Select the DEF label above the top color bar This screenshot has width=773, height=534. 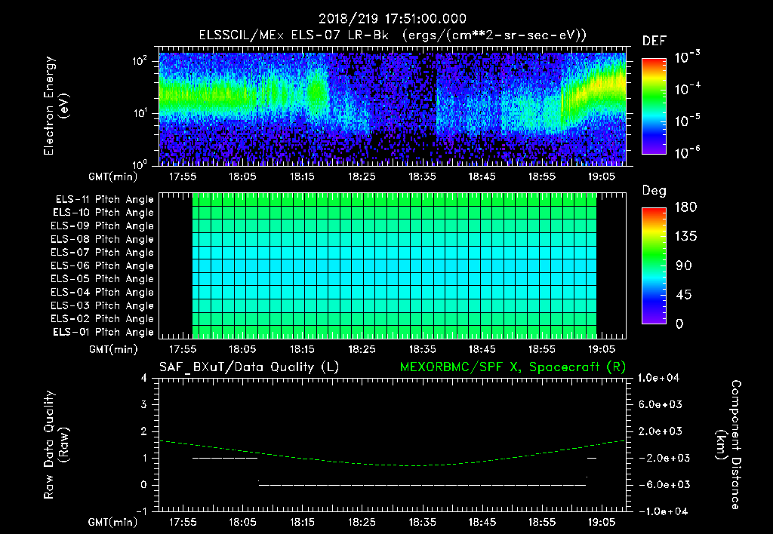click(x=654, y=41)
